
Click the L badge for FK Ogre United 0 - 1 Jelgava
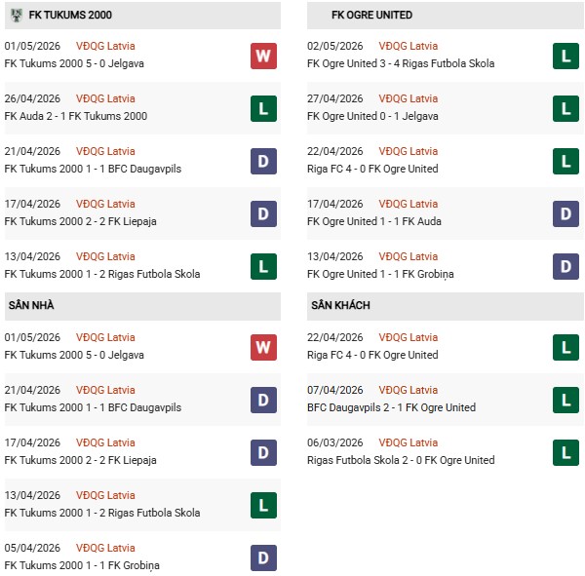coord(565,109)
